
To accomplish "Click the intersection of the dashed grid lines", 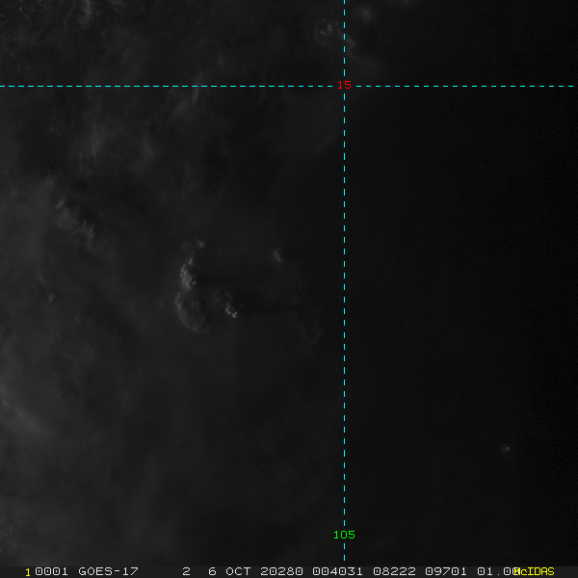I will (344, 86).
